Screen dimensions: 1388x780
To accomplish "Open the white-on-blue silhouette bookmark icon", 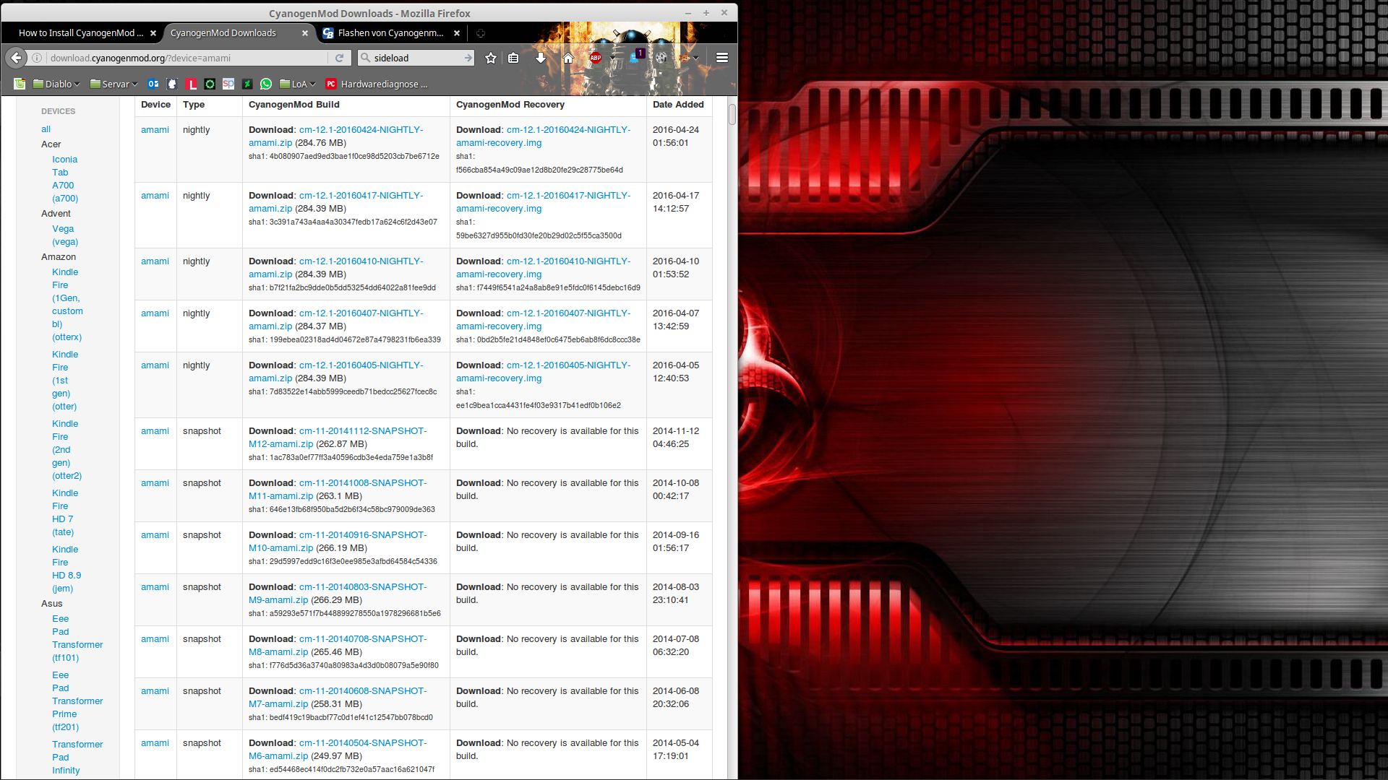I will [172, 84].
